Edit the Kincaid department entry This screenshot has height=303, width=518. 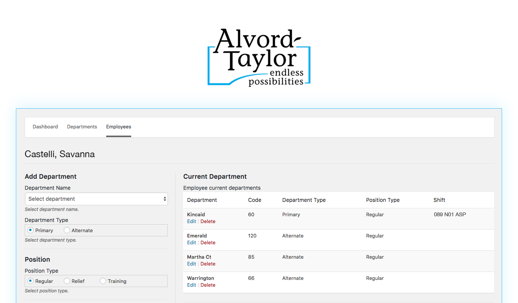[x=191, y=221]
